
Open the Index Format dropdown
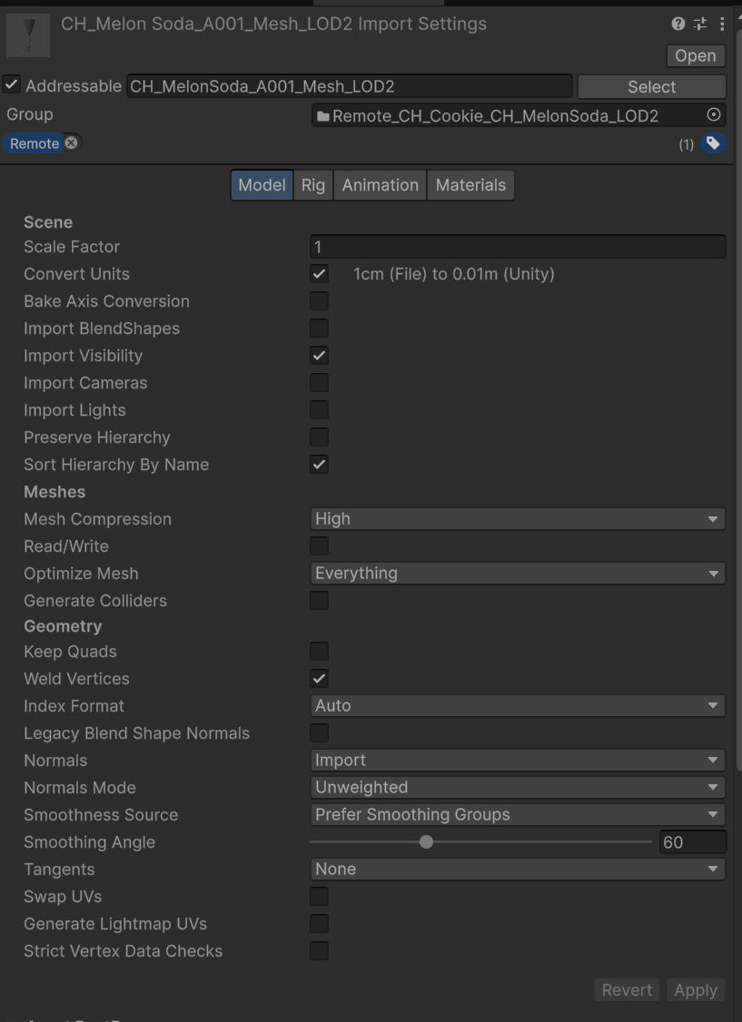point(518,706)
